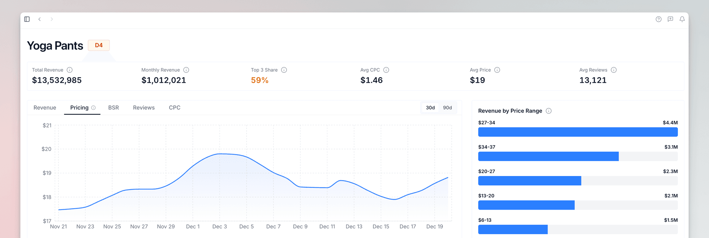
Task: Click the Yoga Pants title
Action: 55,46
